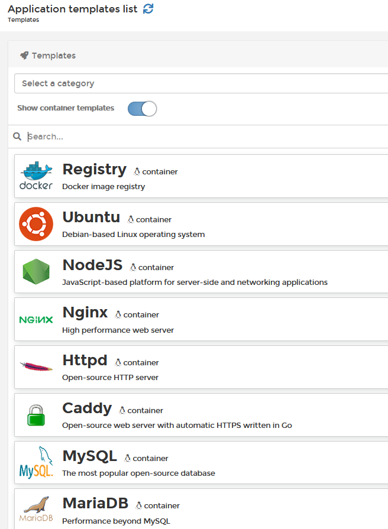Image resolution: width=388 pixels, height=529 pixels.
Task: Click the MariaDB seal logo
Action: 36,509
